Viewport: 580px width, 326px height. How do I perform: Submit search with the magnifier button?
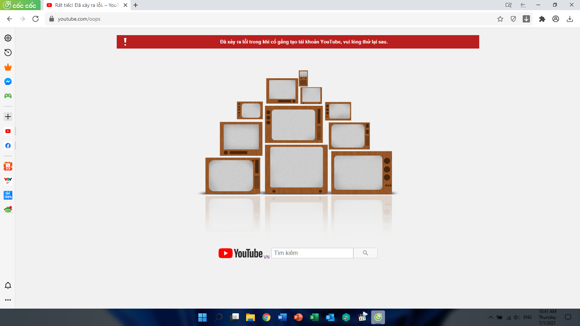(365, 253)
